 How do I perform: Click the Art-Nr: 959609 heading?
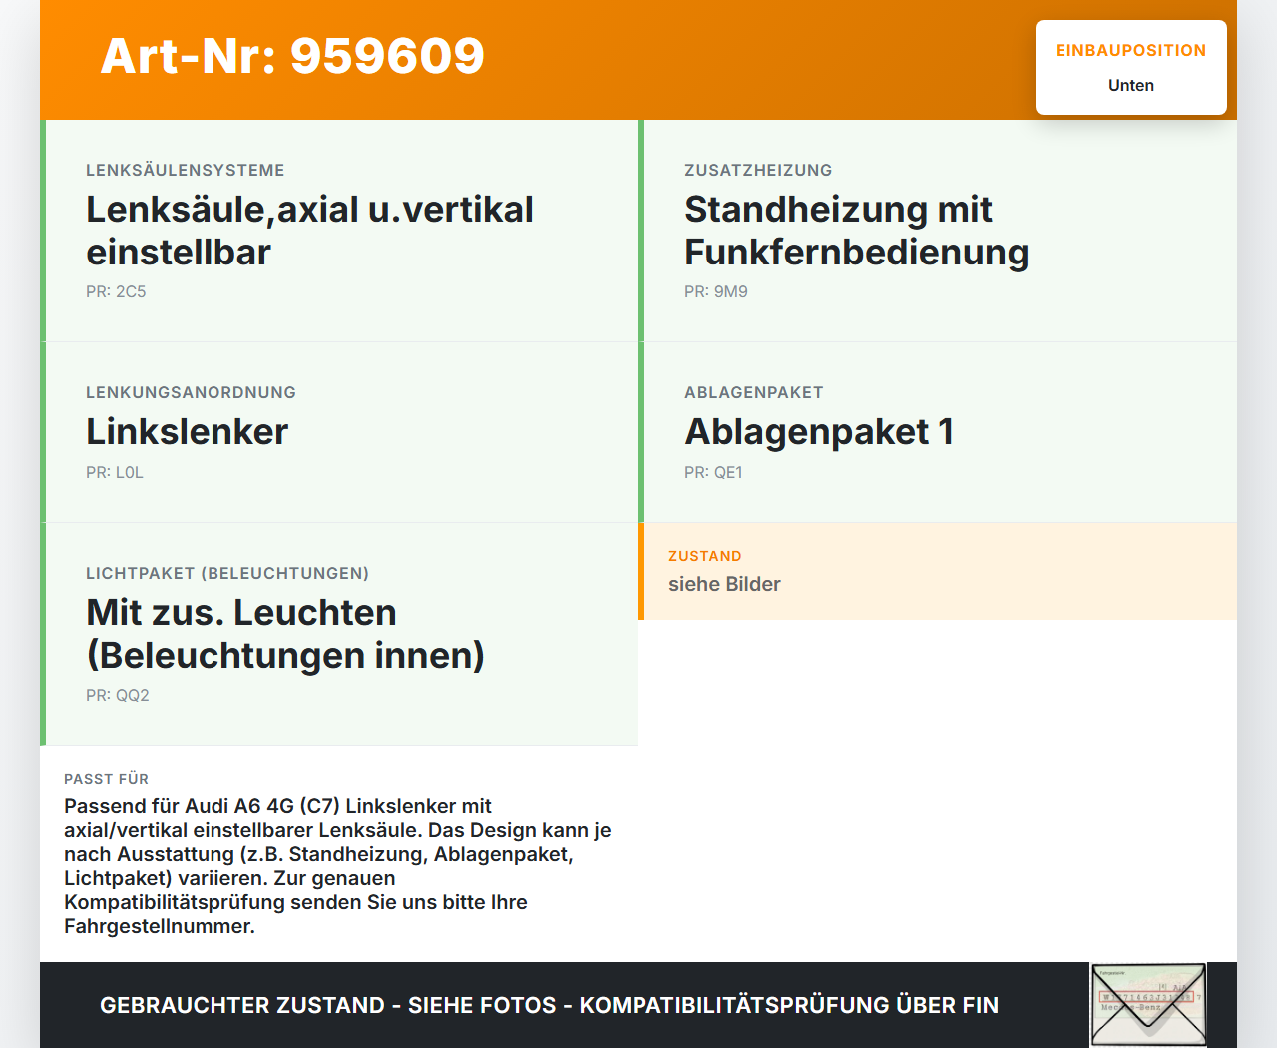click(x=292, y=57)
